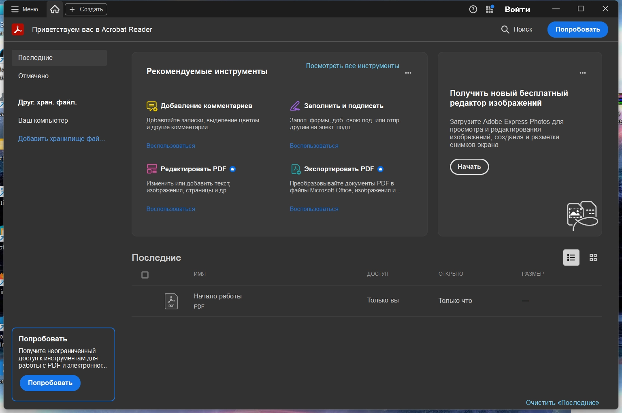Viewport: 622px width, 413px height.
Task: Click the Home icon tab
Action: [x=55, y=9]
